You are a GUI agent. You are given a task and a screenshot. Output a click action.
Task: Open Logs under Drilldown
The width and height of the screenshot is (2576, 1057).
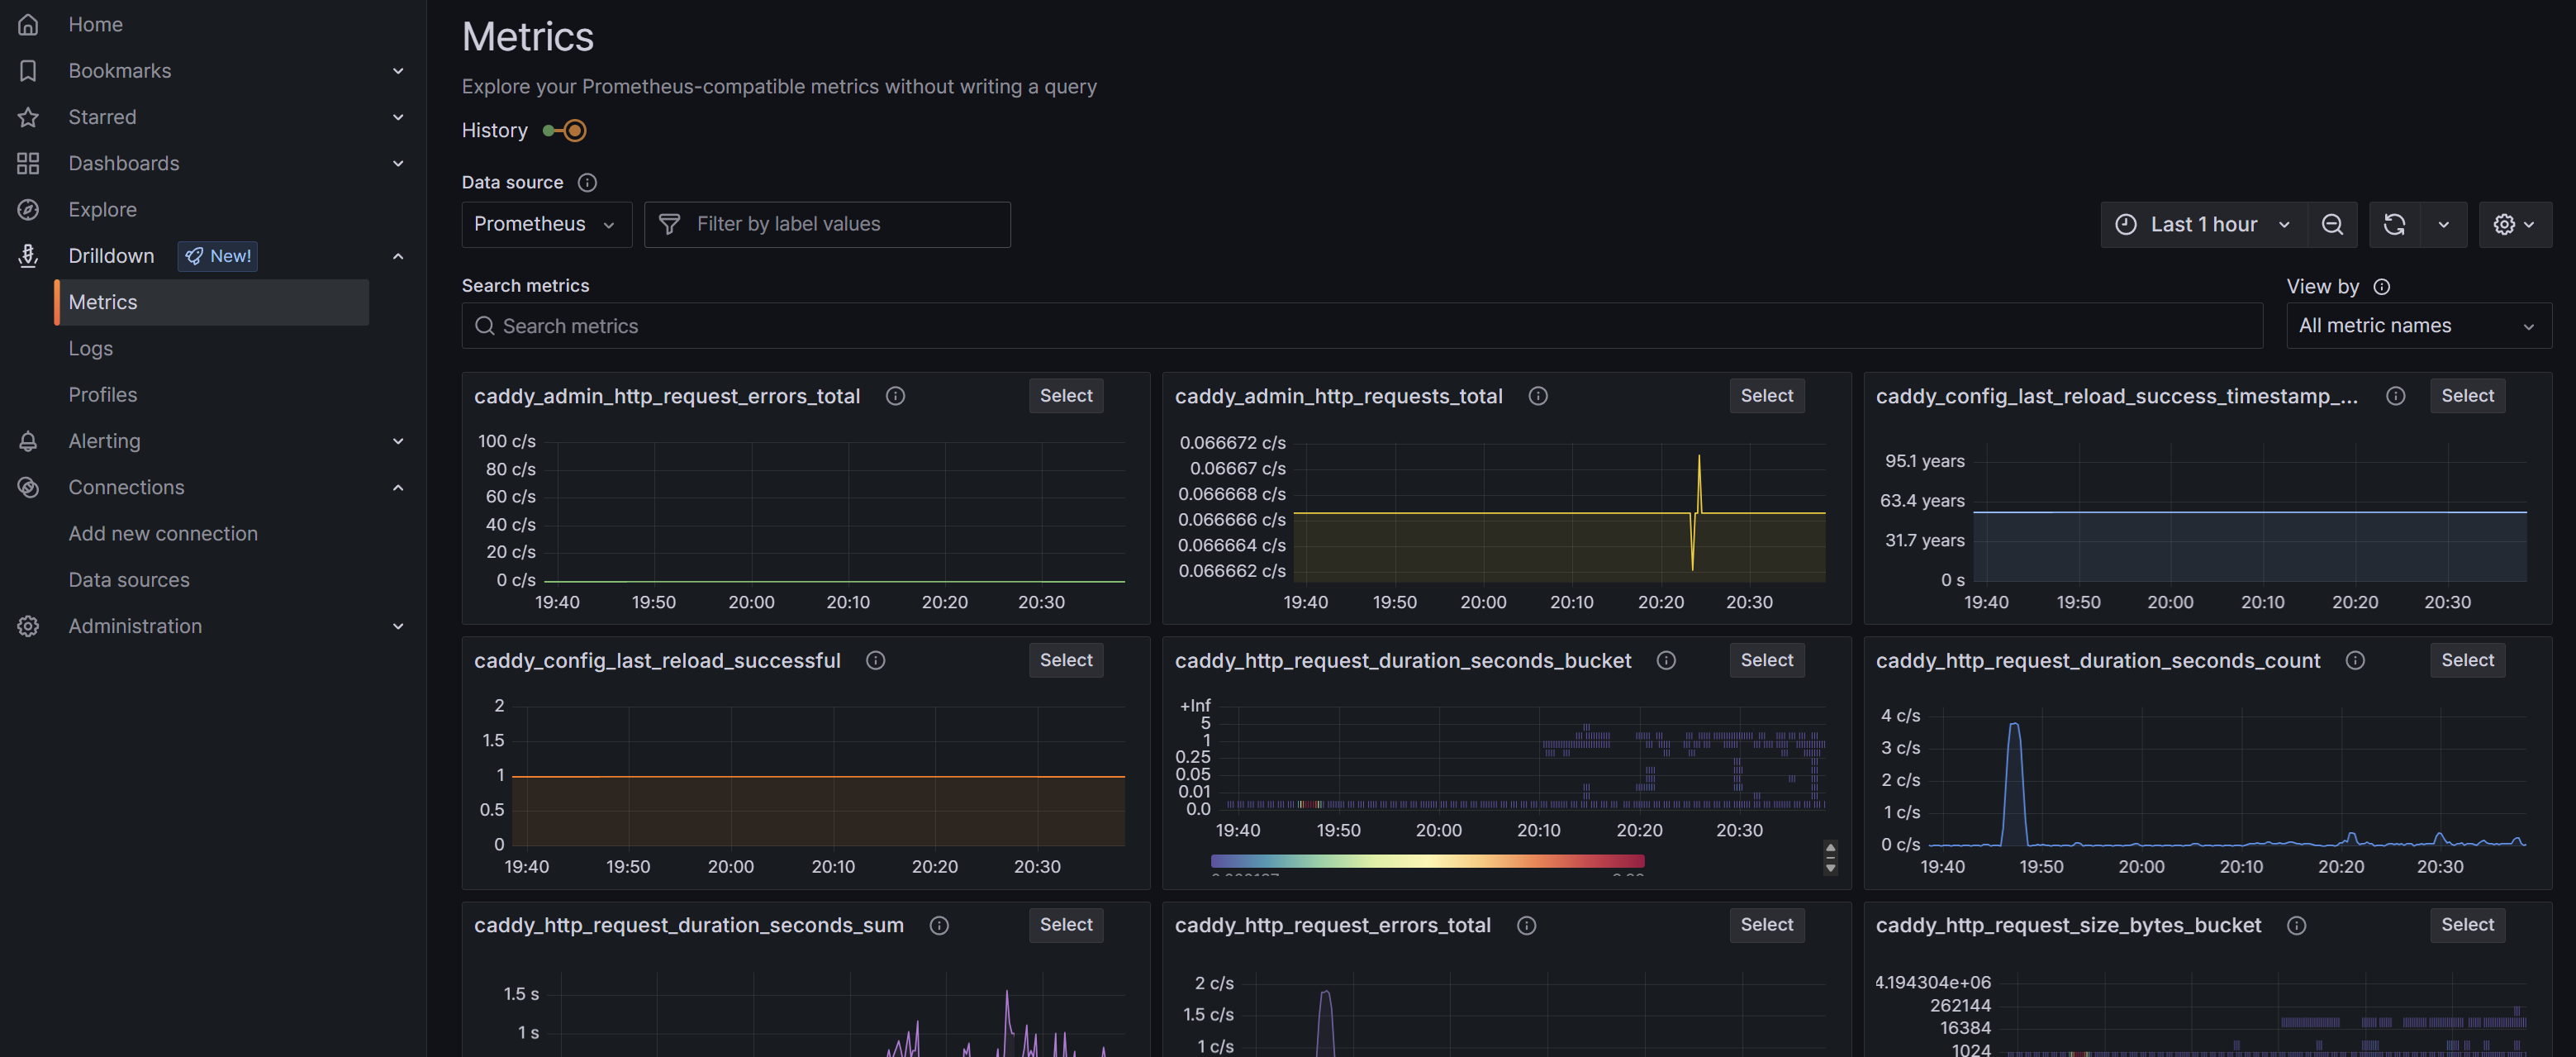pyautogui.click(x=91, y=349)
